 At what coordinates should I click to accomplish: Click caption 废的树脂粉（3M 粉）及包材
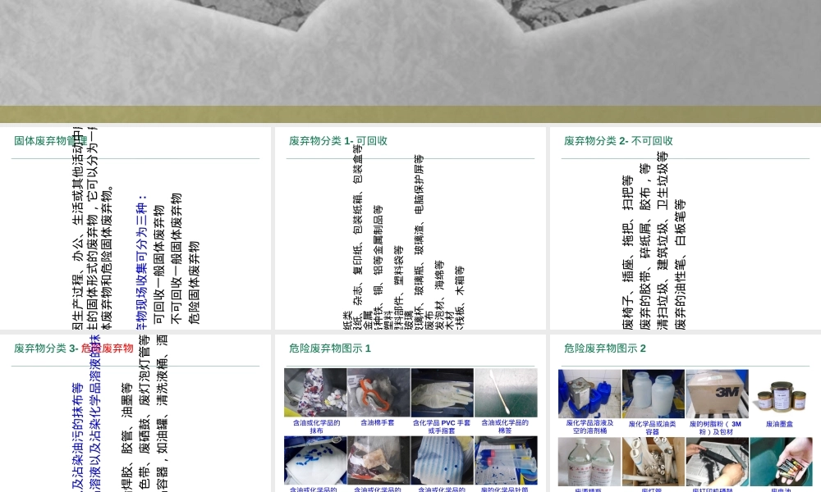[x=715, y=428]
